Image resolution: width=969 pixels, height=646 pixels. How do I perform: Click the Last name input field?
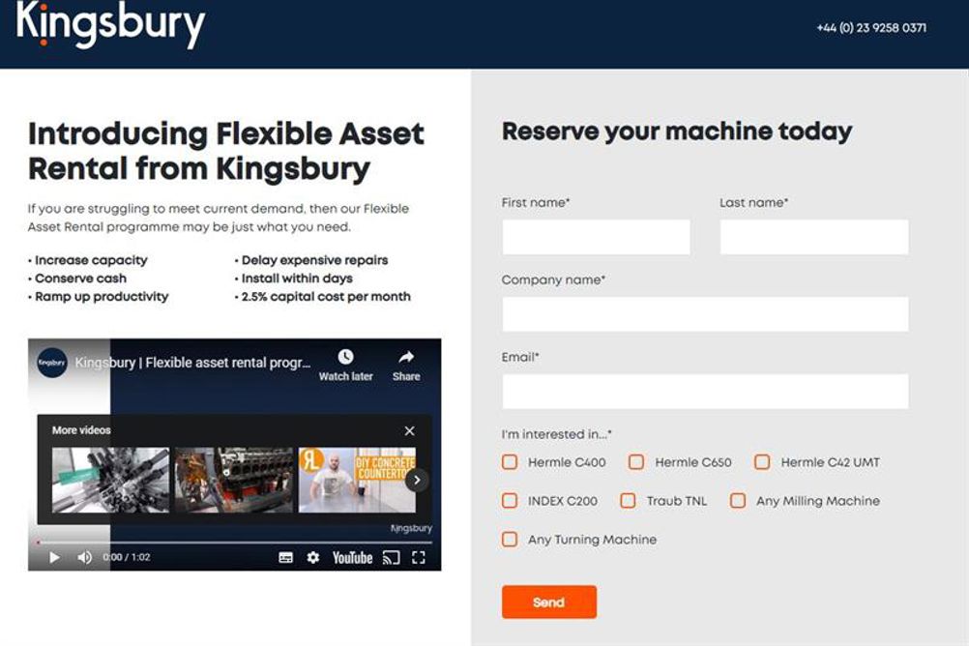(x=814, y=237)
